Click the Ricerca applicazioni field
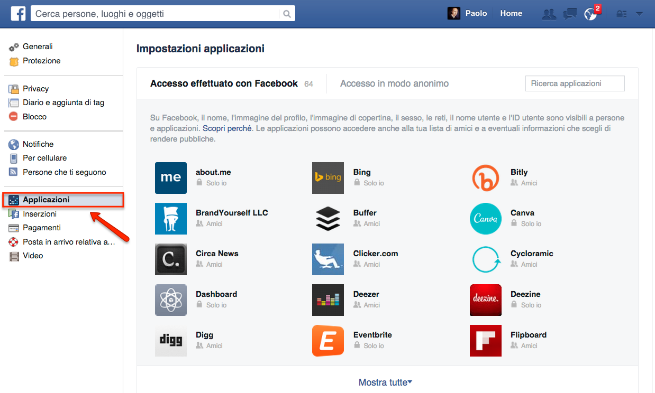655x393 pixels. pyautogui.click(x=575, y=83)
